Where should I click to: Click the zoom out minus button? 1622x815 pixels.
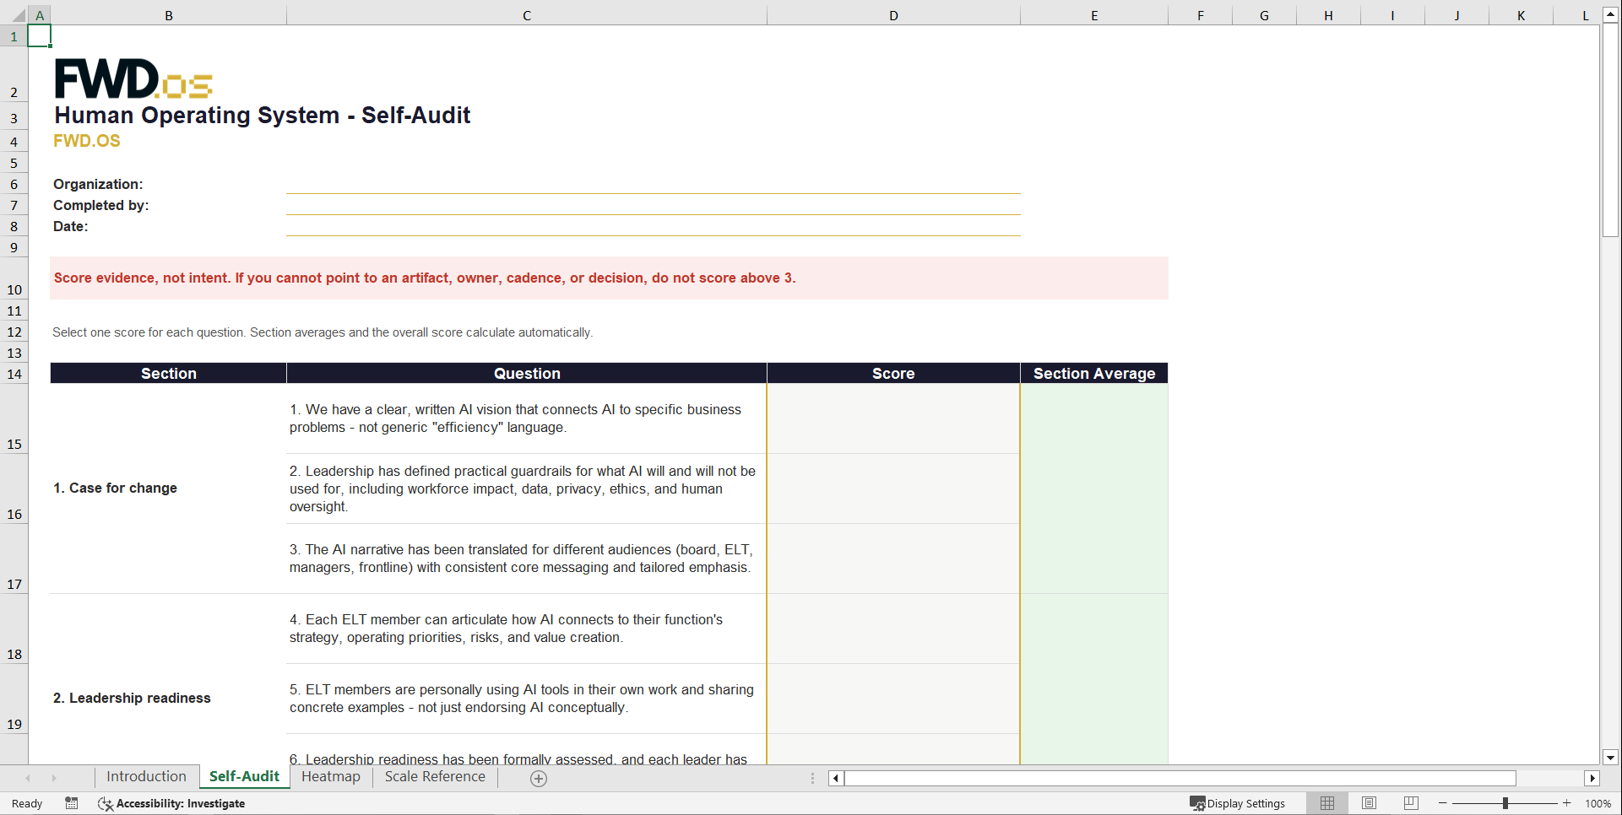click(x=1443, y=803)
